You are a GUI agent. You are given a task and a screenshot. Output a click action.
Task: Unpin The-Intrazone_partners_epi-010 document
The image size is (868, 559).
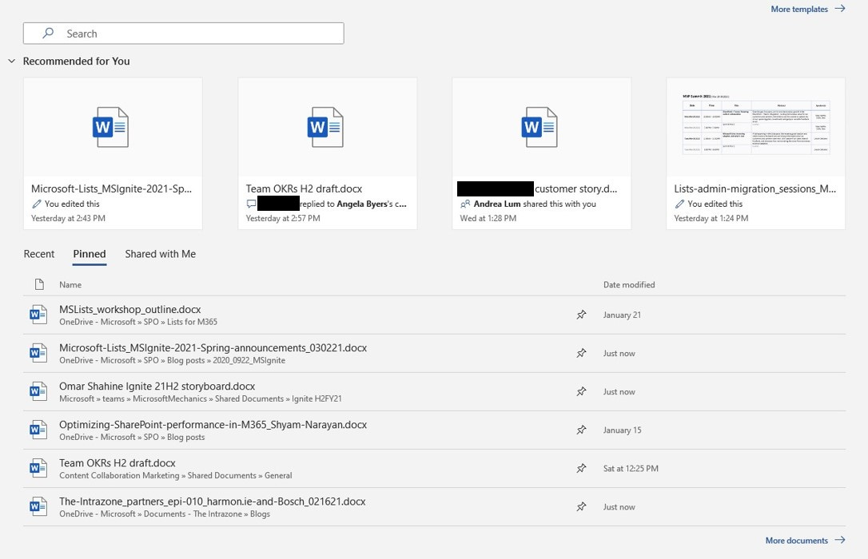[581, 506]
